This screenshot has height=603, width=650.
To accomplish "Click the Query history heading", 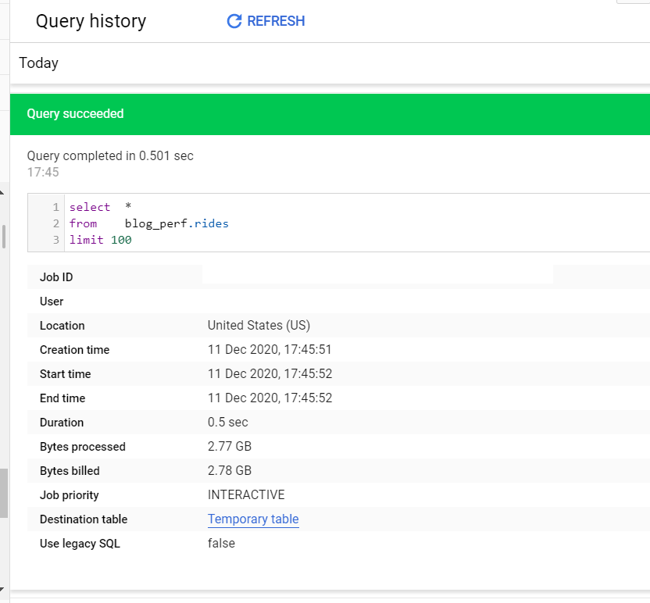I will (91, 21).
